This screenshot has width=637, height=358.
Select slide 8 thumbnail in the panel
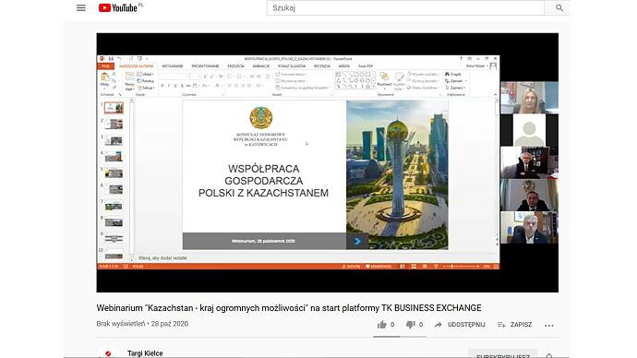pyautogui.click(x=114, y=222)
